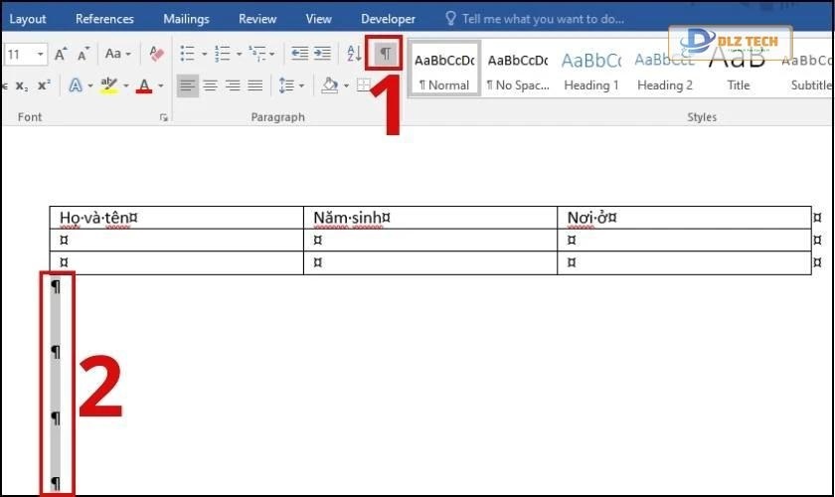This screenshot has width=835, height=497.
Task: Open the Line Spacing dropdown
Action: tap(289, 85)
